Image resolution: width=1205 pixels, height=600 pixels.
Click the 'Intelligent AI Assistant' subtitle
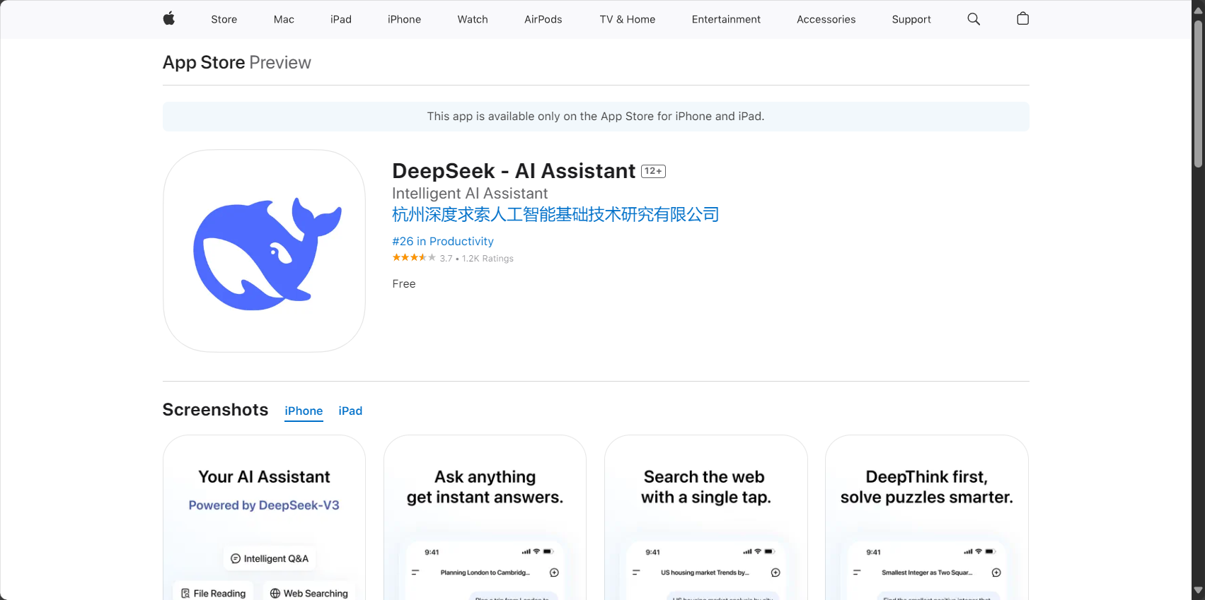pos(470,194)
